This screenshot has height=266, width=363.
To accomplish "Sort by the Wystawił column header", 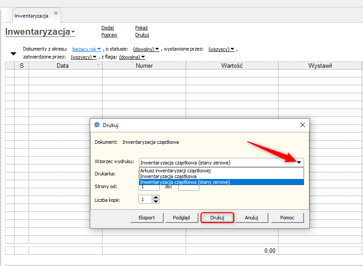I will coord(320,66).
